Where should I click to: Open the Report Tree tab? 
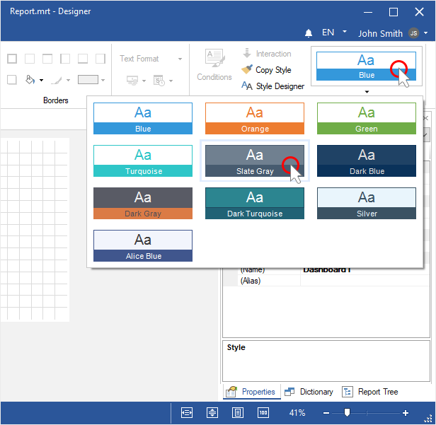coord(370,392)
